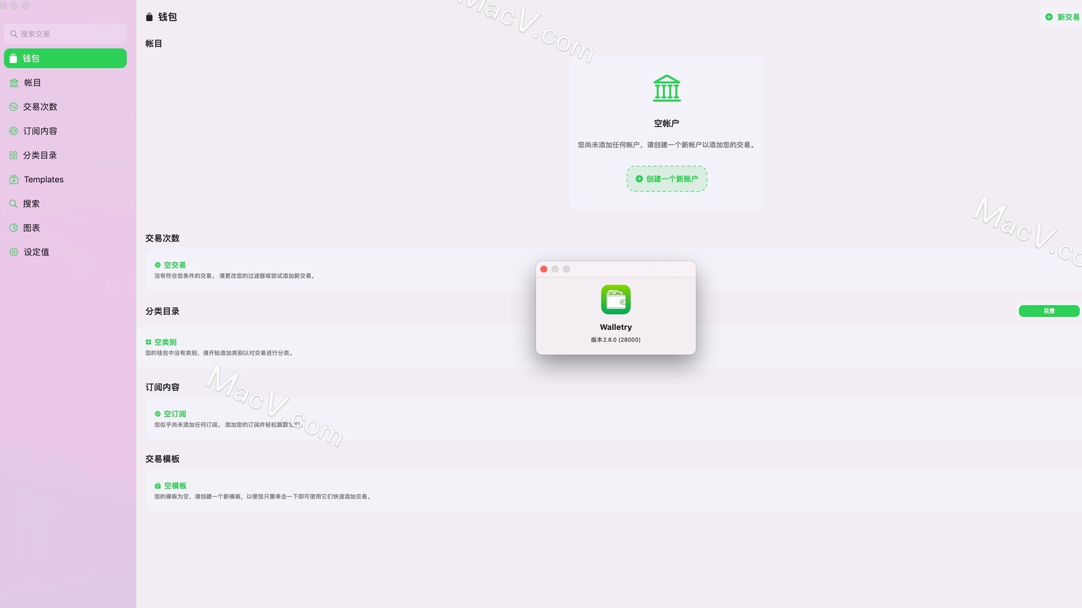Click the transactions/交易次数 icon in sidebar
The width and height of the screenshot is (1082, 608).
click(x=14, y=106)
